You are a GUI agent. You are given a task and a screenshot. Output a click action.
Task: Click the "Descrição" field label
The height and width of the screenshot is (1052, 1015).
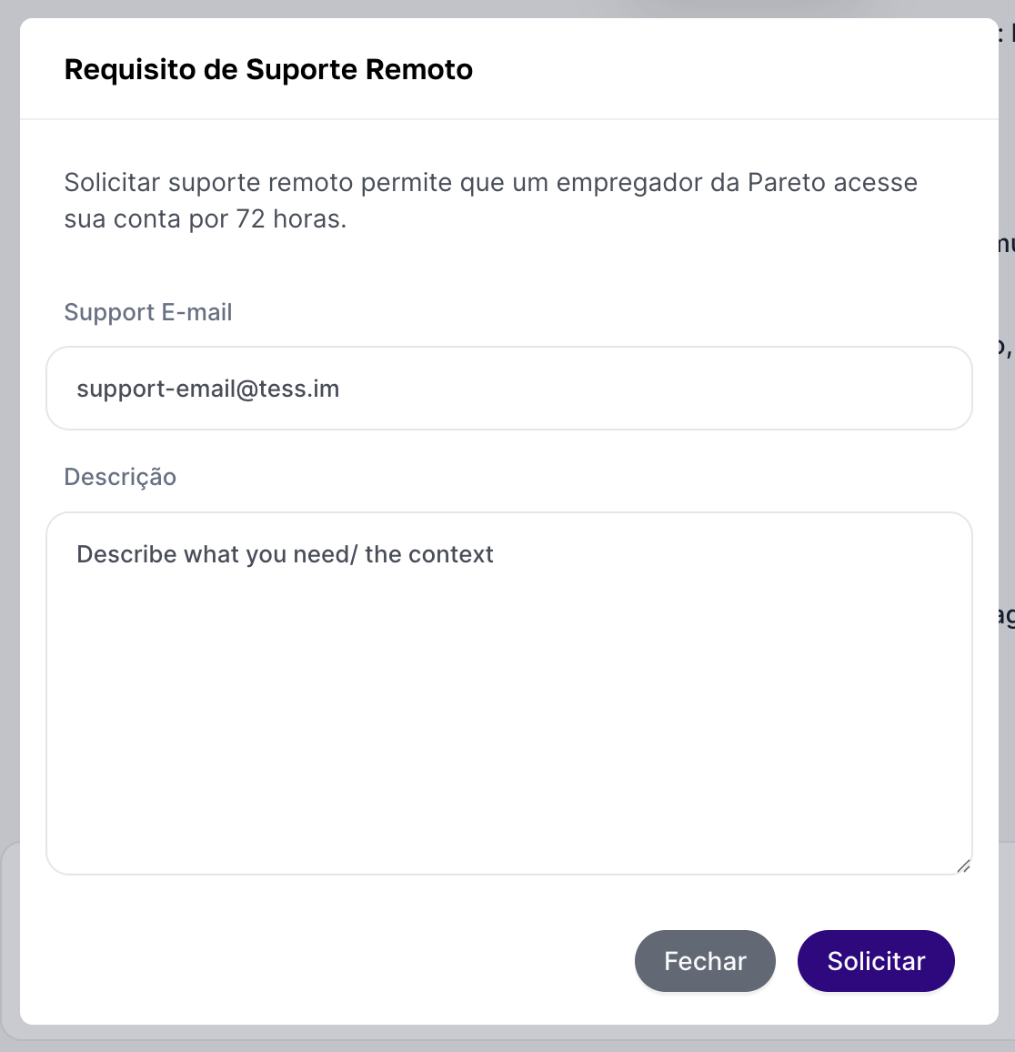coord(120,477)
